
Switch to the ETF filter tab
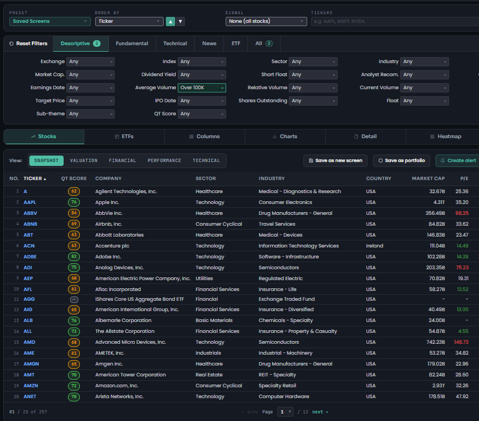pyautogui.click(x=236, y=44)
